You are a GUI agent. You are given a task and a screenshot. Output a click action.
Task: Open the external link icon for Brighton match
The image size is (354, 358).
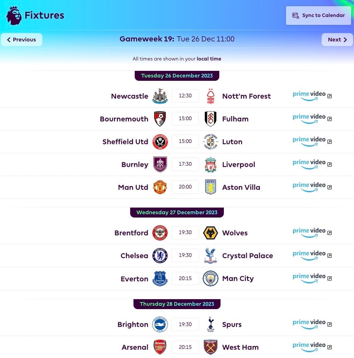(330, 324)
